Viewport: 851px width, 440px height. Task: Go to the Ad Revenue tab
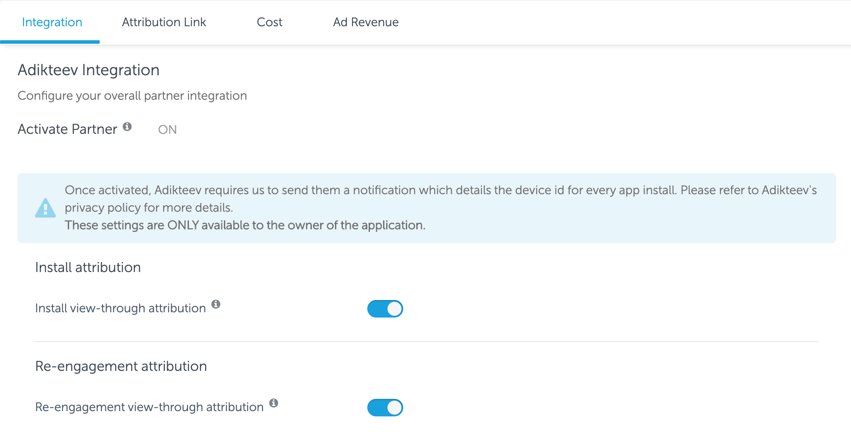point(366,22)
